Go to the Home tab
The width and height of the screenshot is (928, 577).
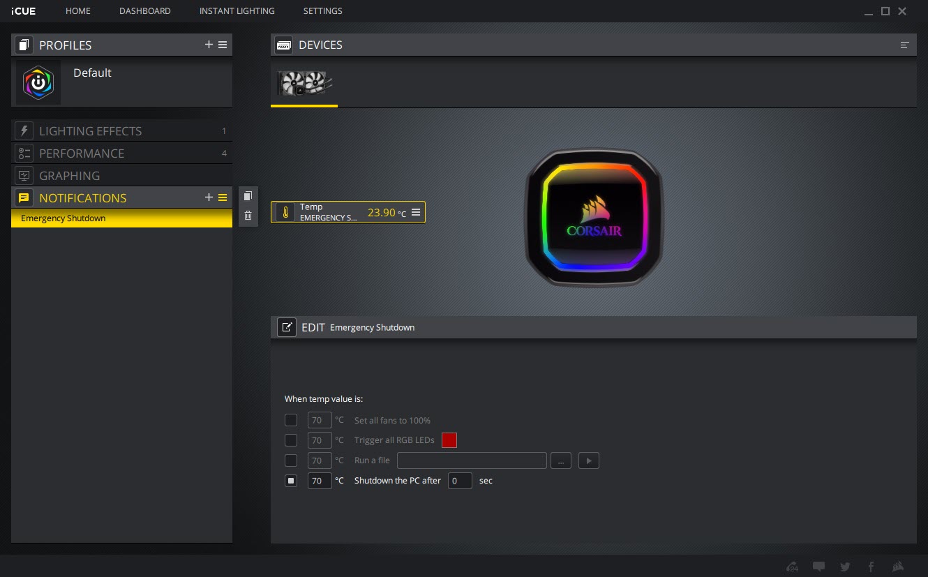click(78, 11)
